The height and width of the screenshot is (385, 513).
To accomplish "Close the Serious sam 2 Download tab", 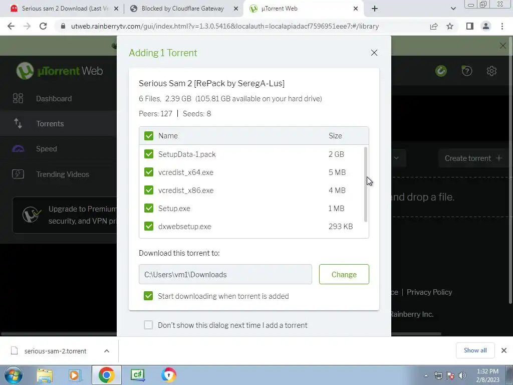I will pos(116,9).
